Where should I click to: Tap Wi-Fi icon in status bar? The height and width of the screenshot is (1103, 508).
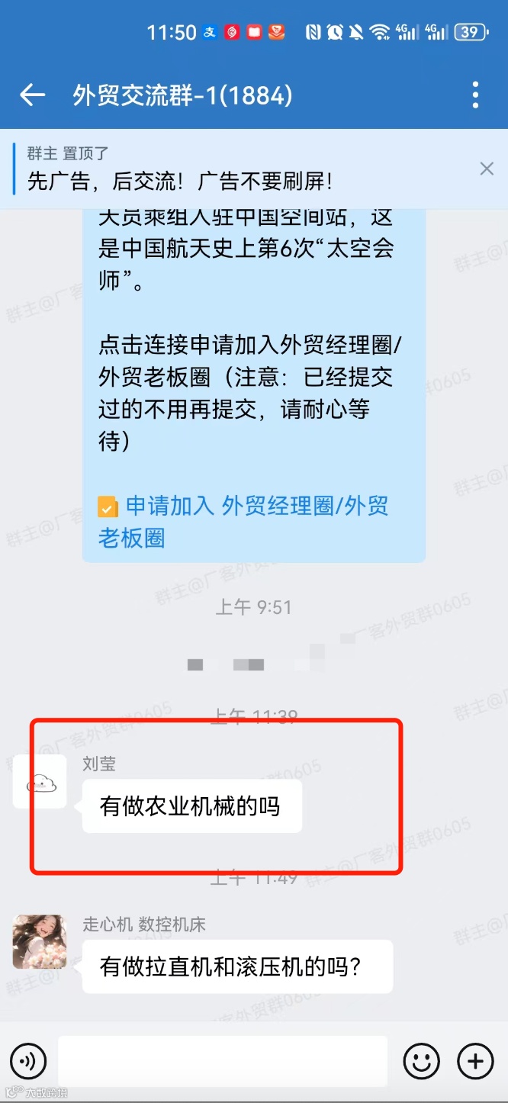pos(379,32)
